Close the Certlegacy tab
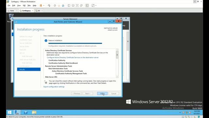The image size is (209, 118). pyautogui.click(x=33, y=11)
